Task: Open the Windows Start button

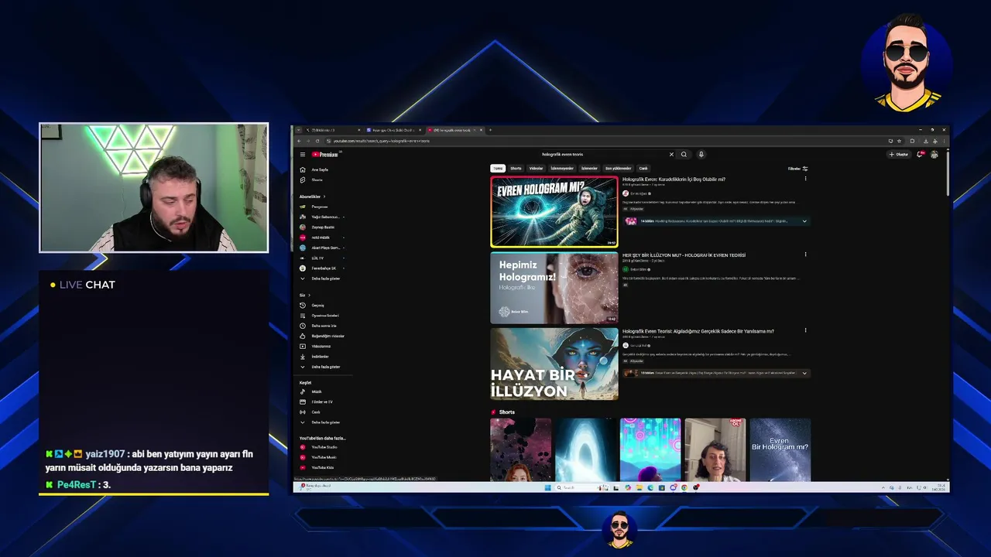Action: tap(547, 487)
